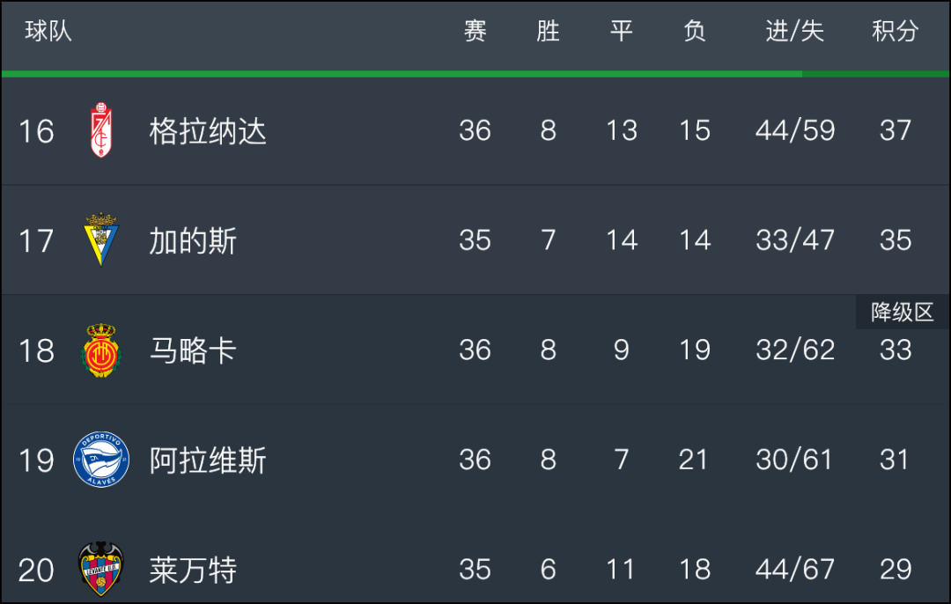Select the 平 draws column header
This screenshot has width=951, height=604.
coord(621,31)
